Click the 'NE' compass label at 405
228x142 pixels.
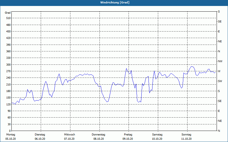220,41
